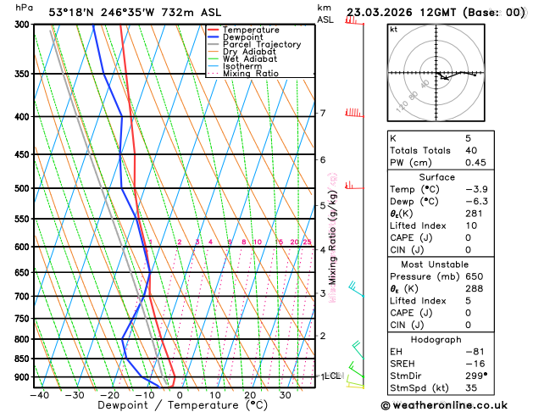The height and width of the screenshot is (412, 533).
Task: Click the surface Temp value '-3.9'
Action: [476, 189]
